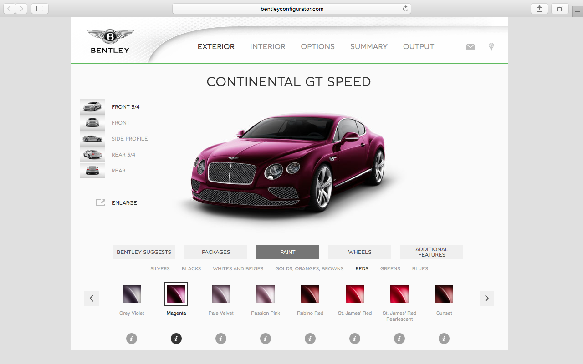
Task: Click the dealer location pin icon
Action: coord(491,46)
